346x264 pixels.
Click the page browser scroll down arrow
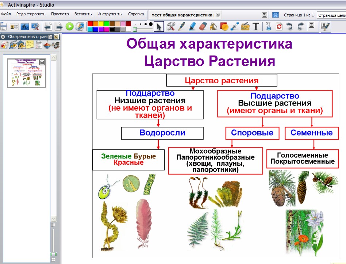coord(53,218)
